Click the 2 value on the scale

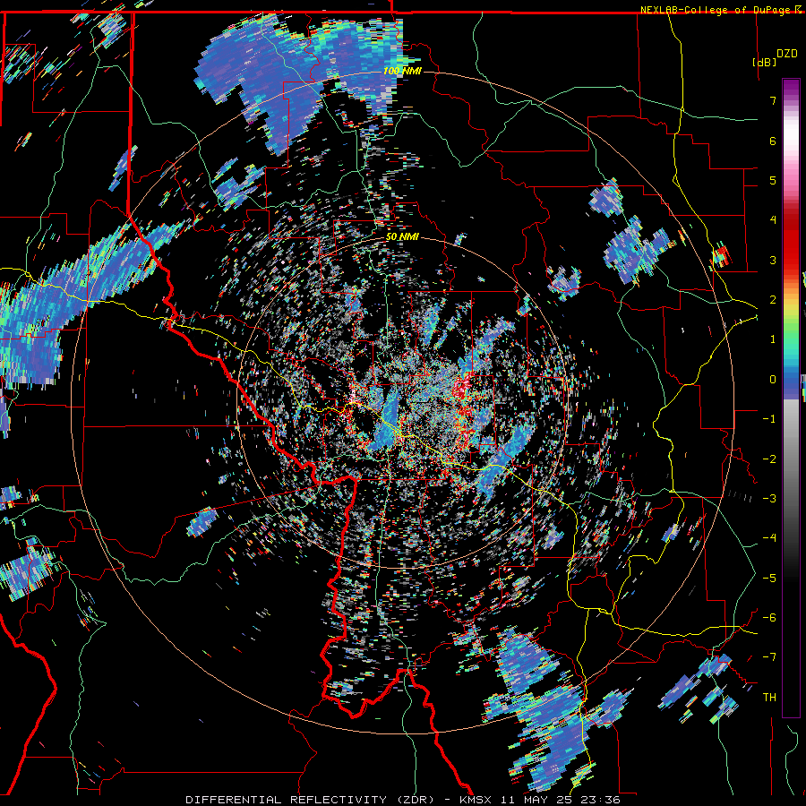point(773,300)
